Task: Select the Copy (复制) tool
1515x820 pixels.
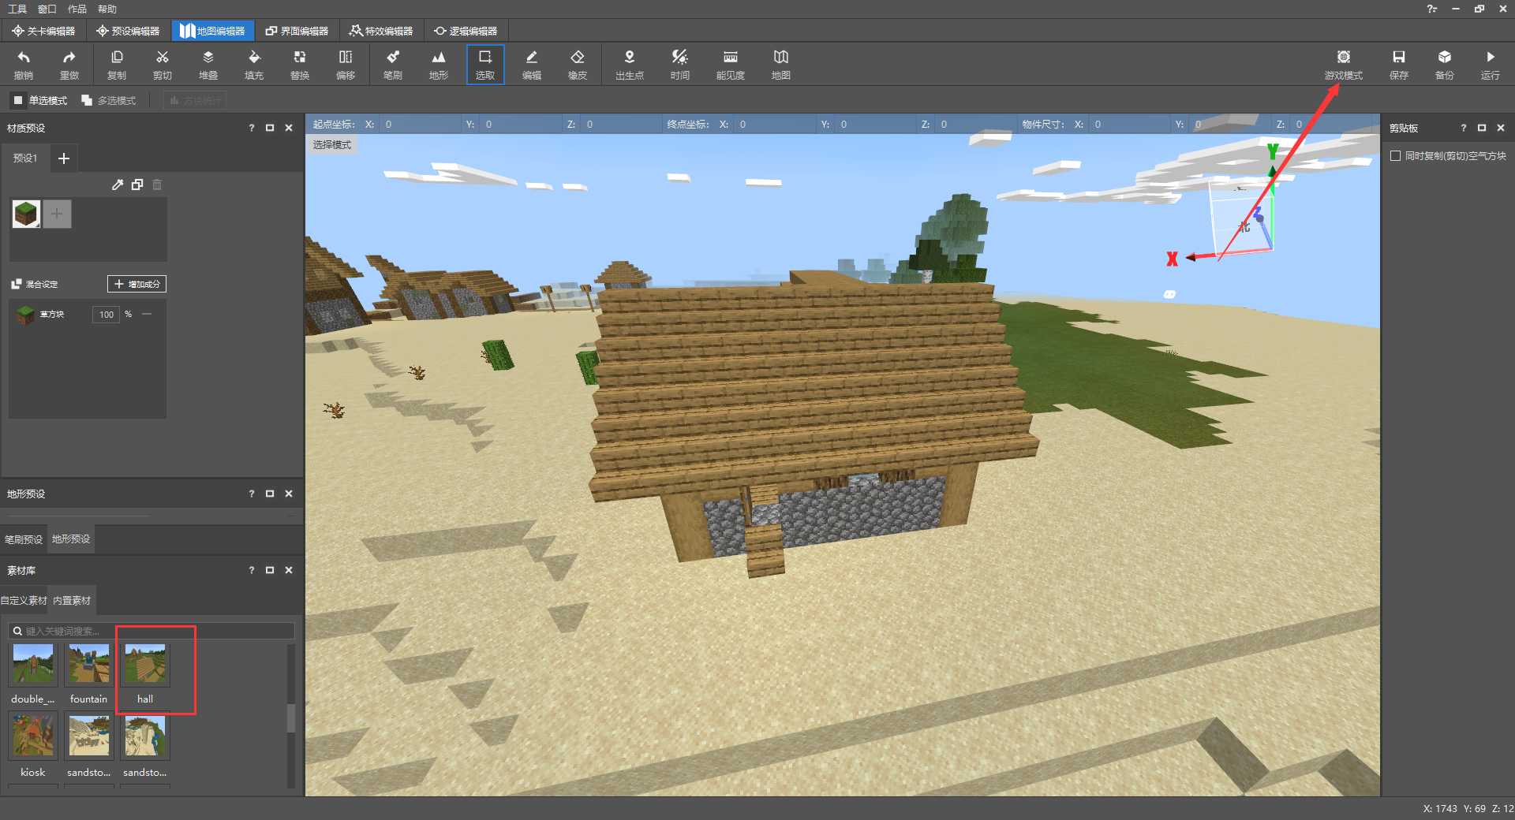Action: click(x=117, y=64)
